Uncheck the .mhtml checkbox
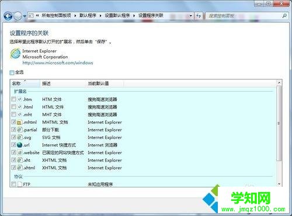 tap(13, 122)
